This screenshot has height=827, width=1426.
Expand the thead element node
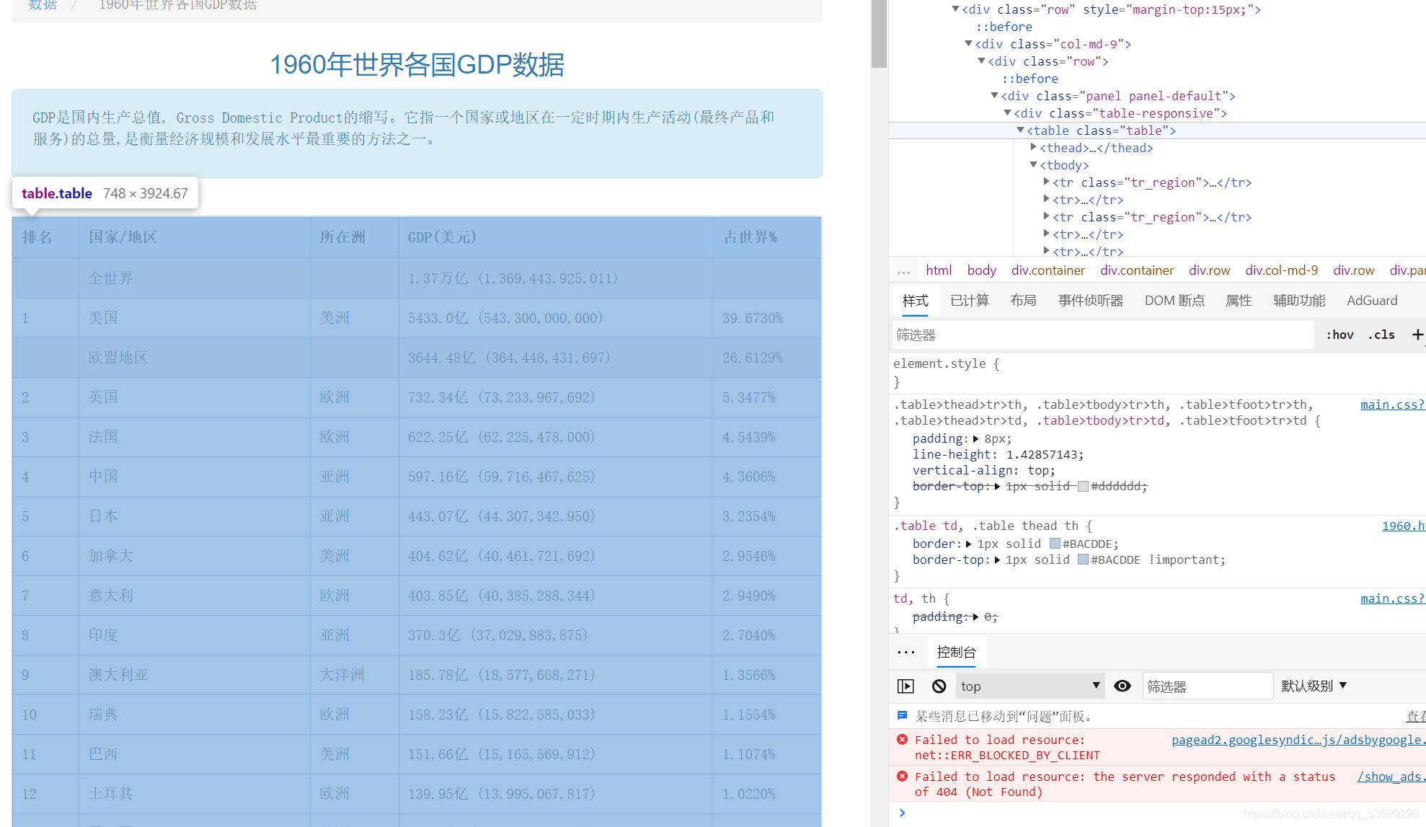[x=1034, y=147]
